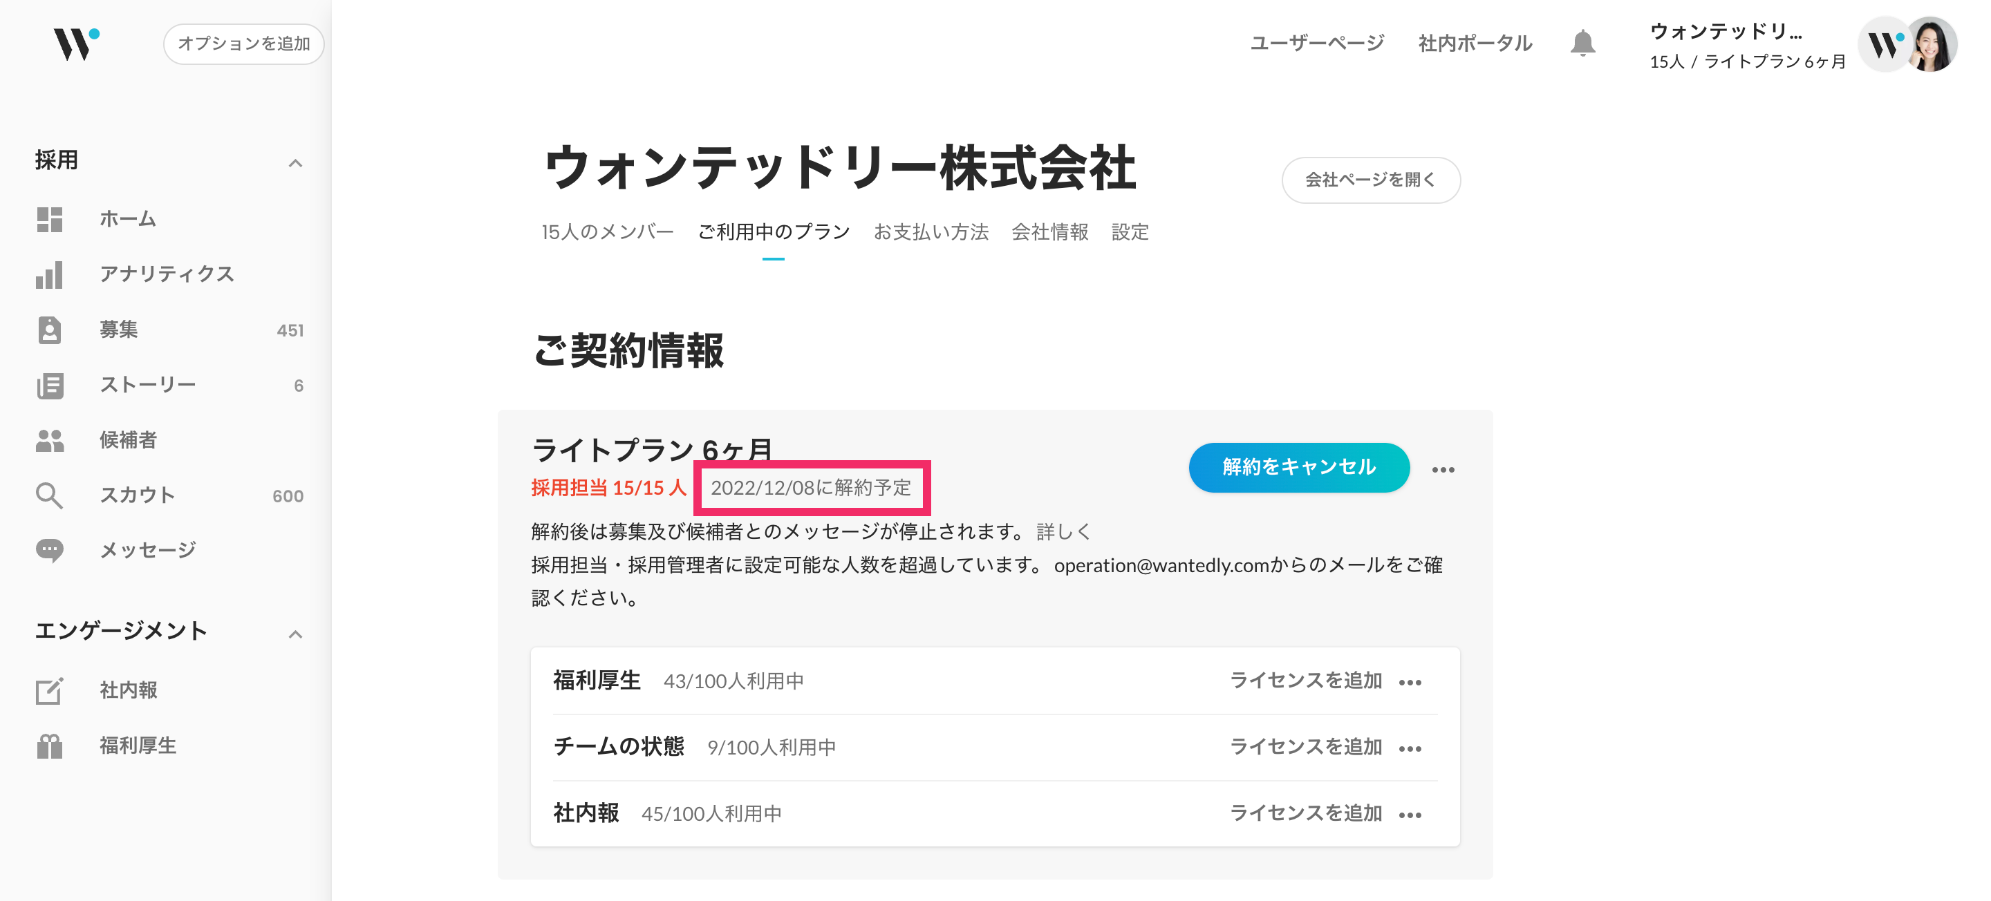Click the 451 count beside 募集

[x=290, y=331]
